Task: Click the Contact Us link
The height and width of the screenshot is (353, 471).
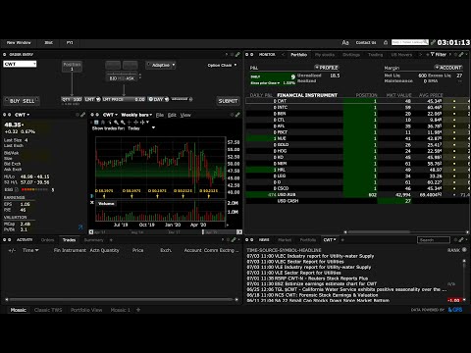Action: click(x=366, y=43)
